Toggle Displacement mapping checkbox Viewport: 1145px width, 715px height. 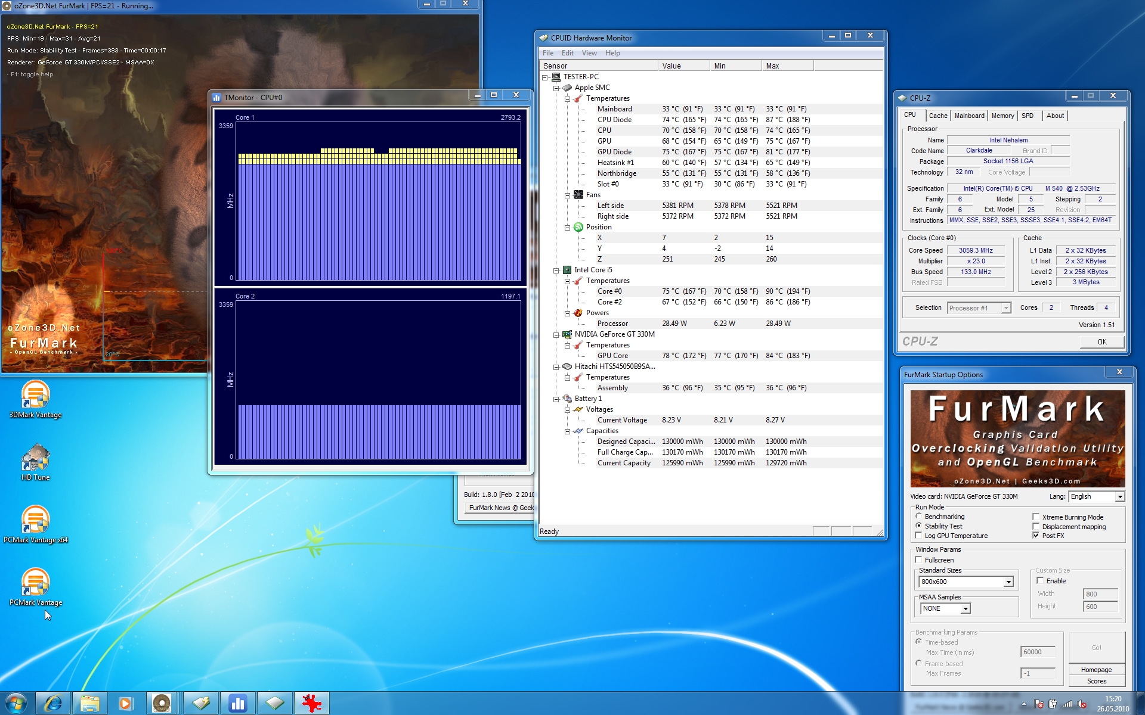tap(1036, 527)
